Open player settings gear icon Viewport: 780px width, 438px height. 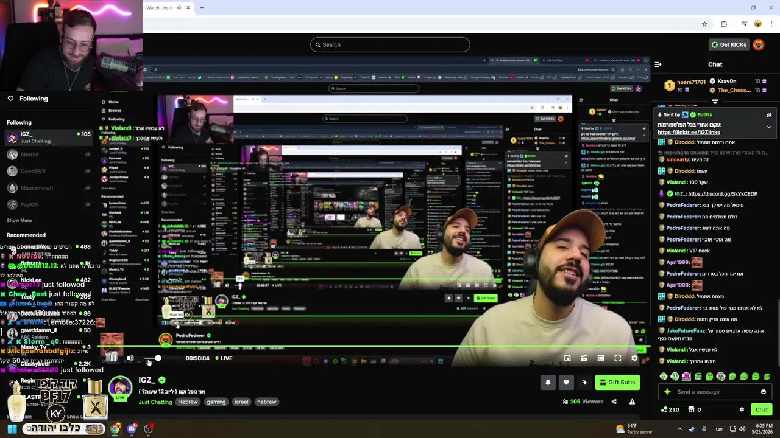634,358
